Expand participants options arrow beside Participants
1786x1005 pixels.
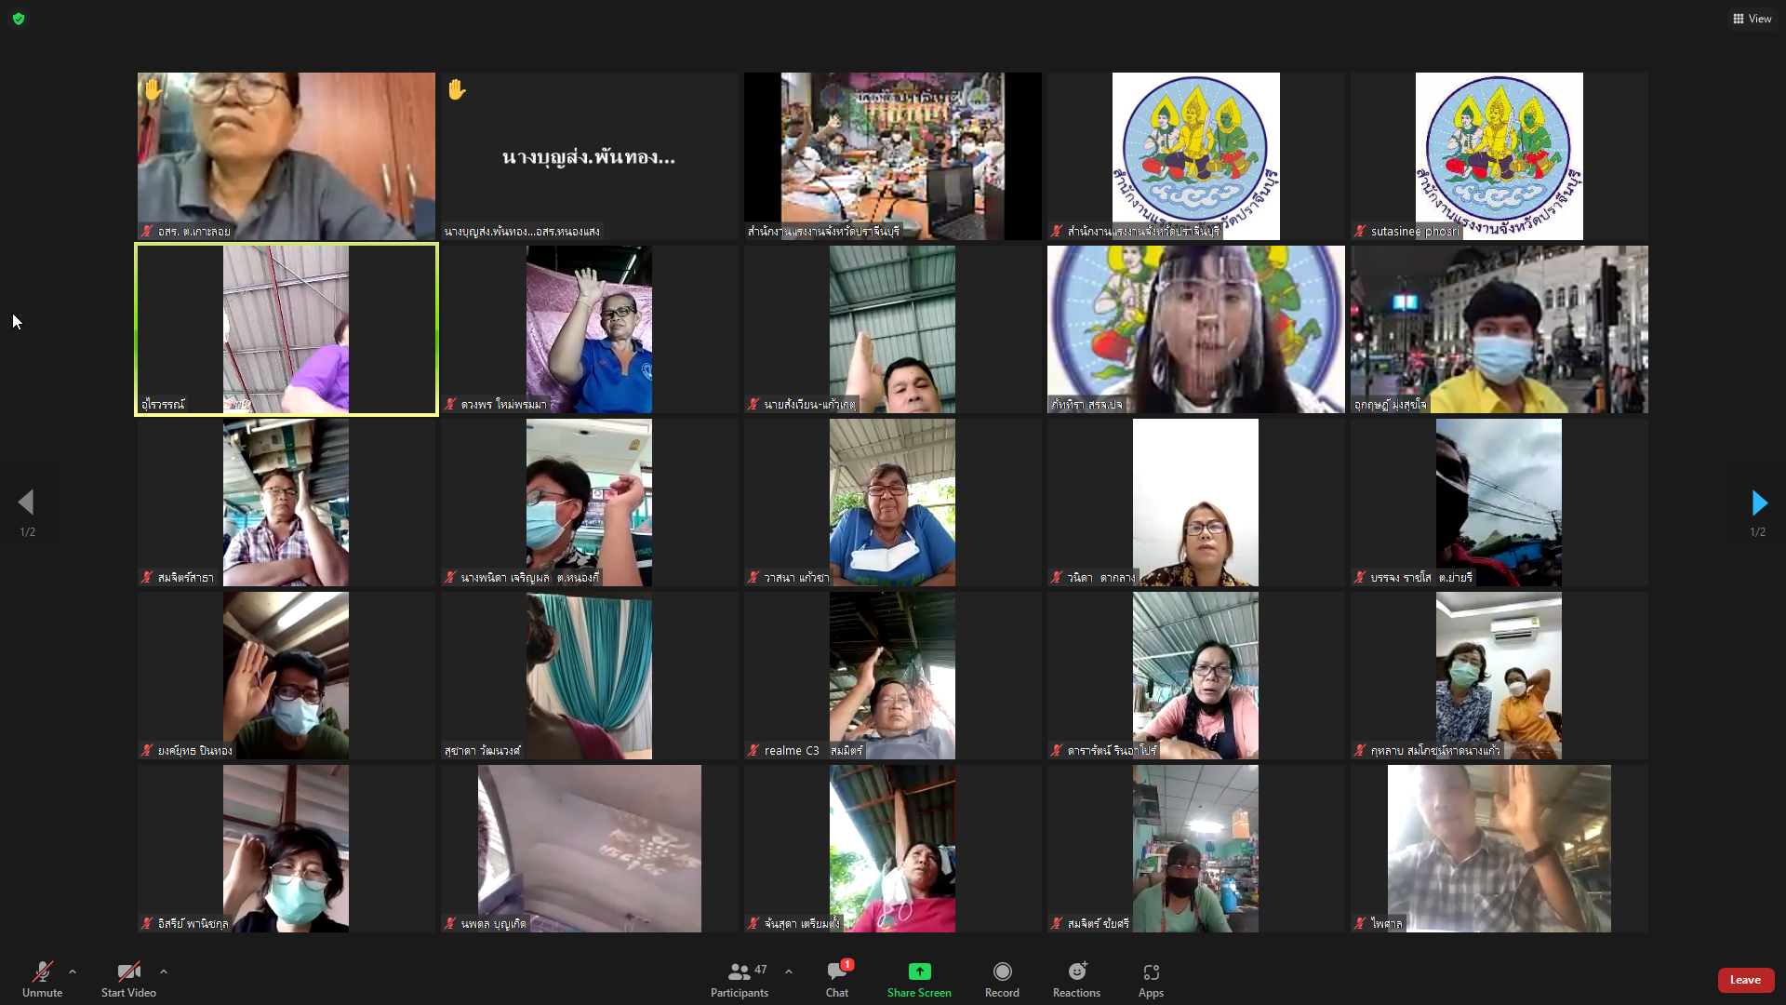[789, 971]
